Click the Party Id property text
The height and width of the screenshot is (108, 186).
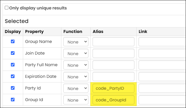coord(33,88)
